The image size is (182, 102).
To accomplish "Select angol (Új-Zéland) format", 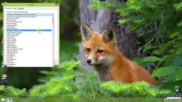I will pyautogui.click(x=29, y=51).
